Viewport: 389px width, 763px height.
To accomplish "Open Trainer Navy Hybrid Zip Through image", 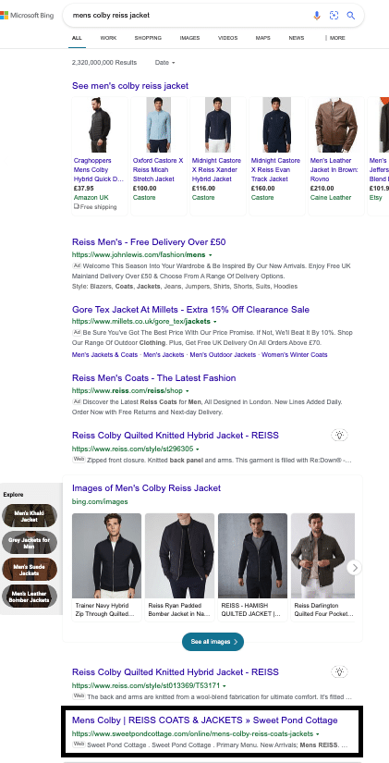I will [106, 567].
